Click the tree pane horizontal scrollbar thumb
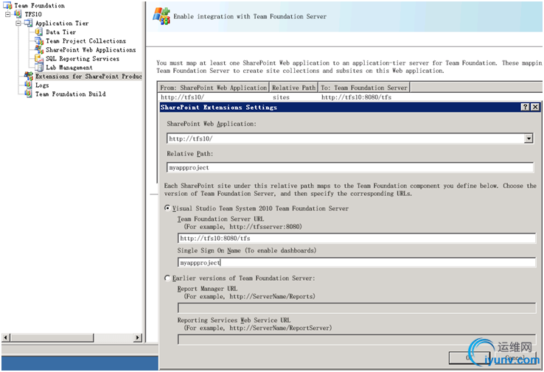The height and width of the screenshot is (372, 544). (52, 337)
